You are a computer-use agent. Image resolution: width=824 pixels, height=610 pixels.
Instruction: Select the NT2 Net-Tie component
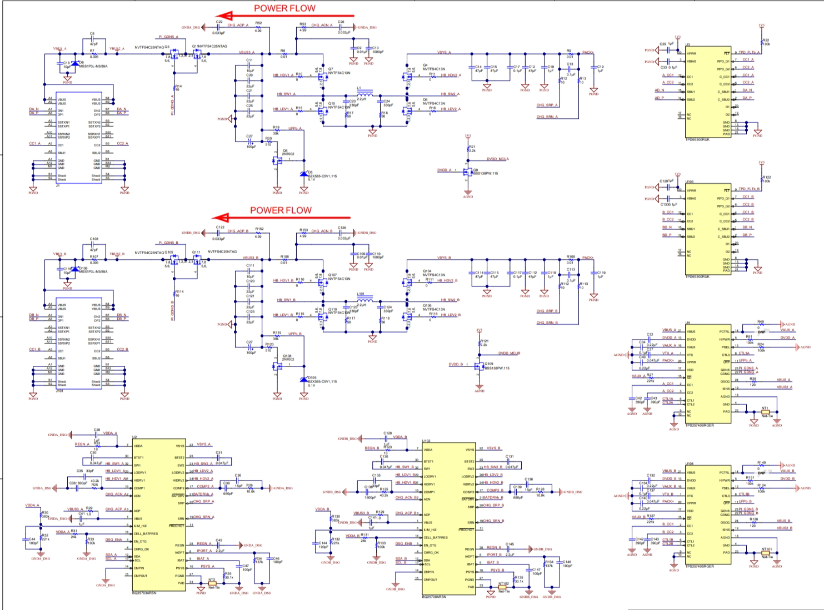pos(212,583)
